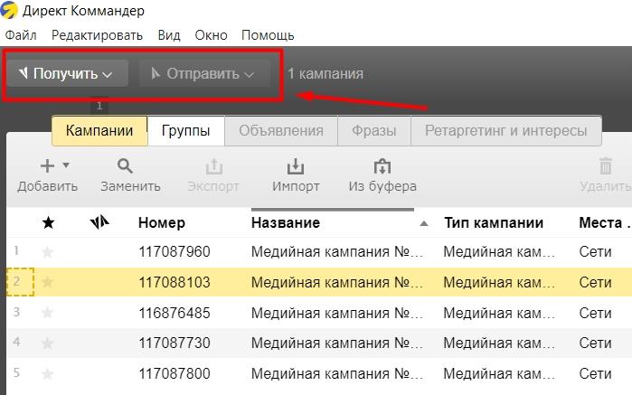Select campaign number 117088103
Viewport: 632px width, 395px height.
click(x=175, y=282)
